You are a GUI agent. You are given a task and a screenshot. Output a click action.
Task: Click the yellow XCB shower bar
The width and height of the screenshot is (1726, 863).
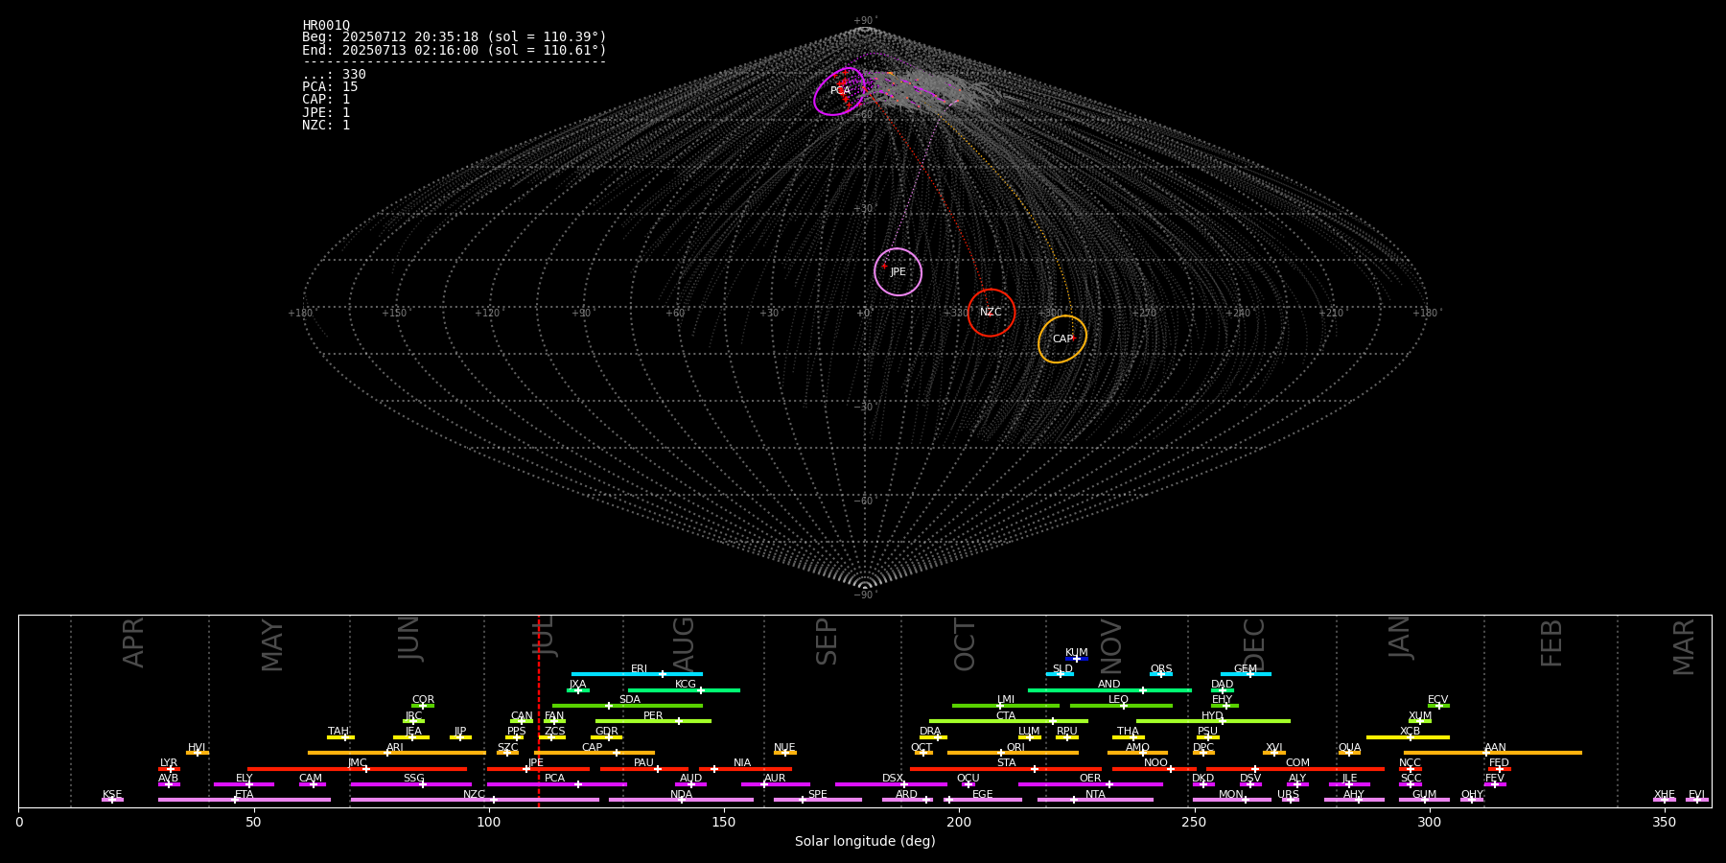(x=1408, y=737)
